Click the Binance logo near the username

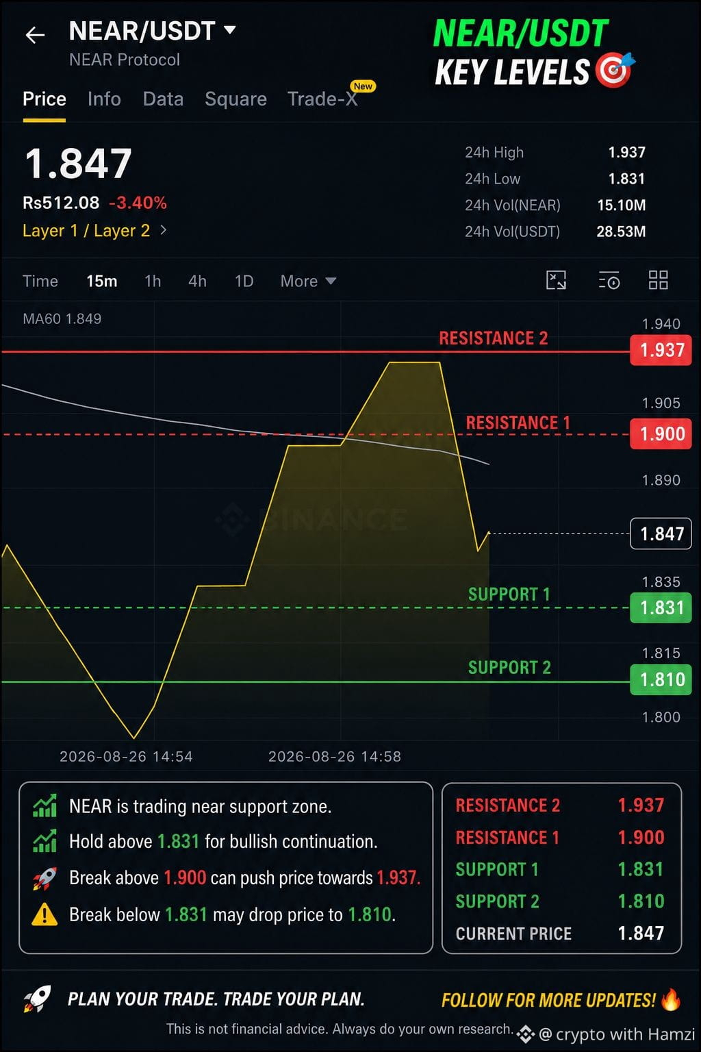[x=526, y=1034]
